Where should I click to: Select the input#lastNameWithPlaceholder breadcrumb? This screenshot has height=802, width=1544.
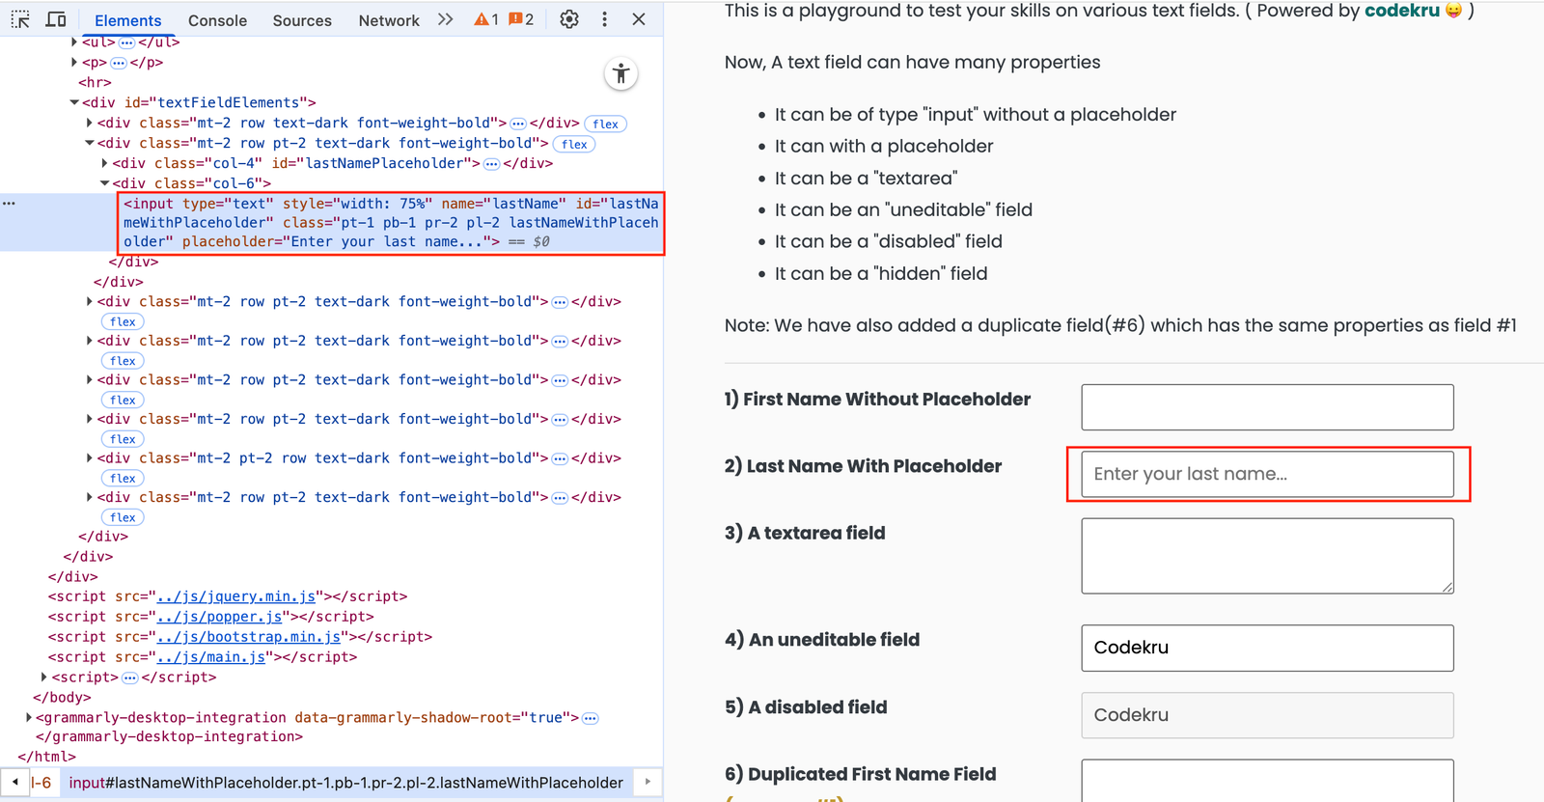345,783
